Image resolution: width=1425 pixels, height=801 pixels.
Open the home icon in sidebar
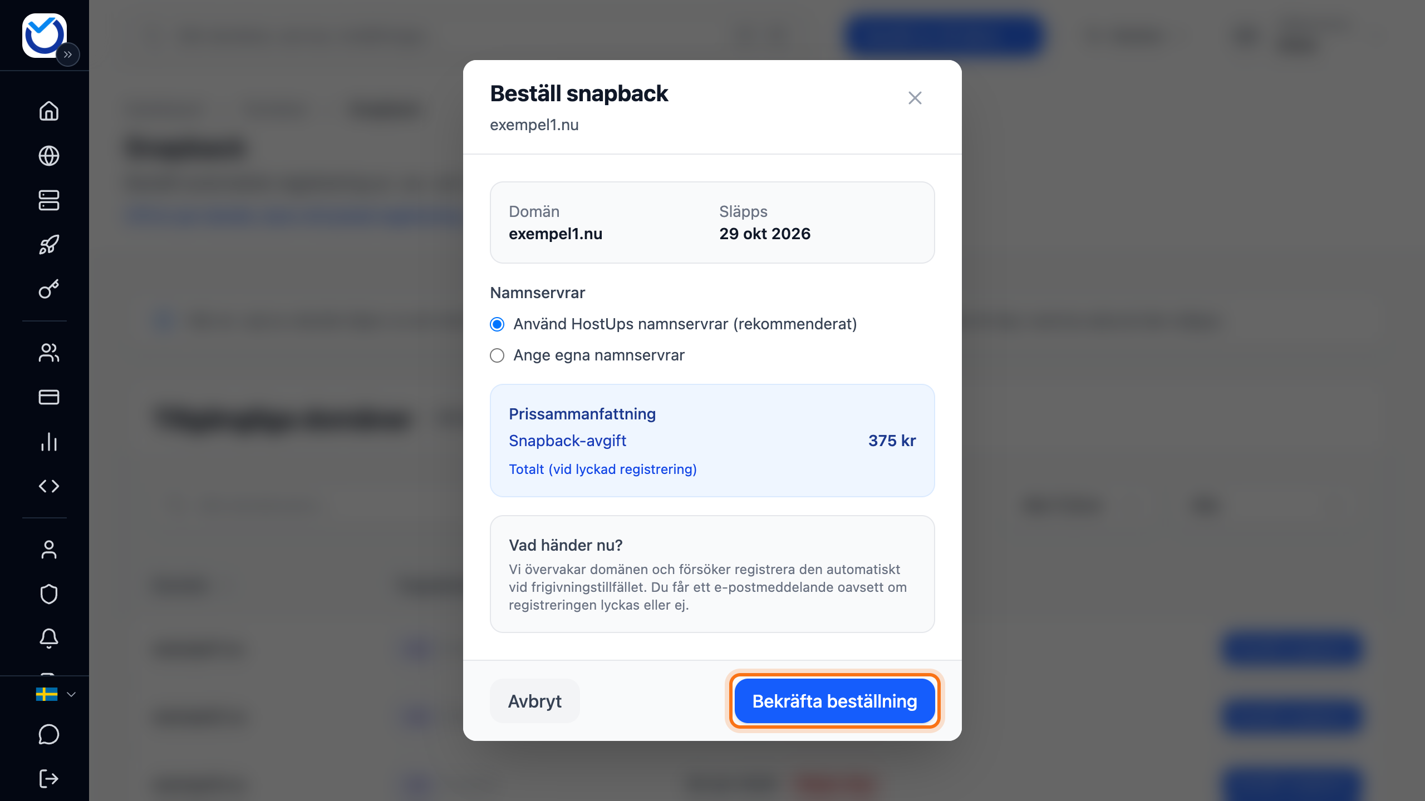pyautogui.click(x=49, y=111)
